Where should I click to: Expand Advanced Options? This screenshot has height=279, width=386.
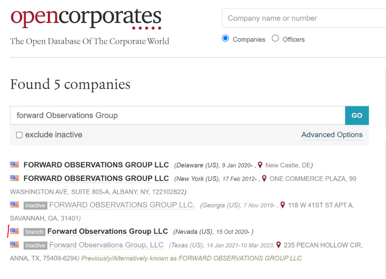332,135
